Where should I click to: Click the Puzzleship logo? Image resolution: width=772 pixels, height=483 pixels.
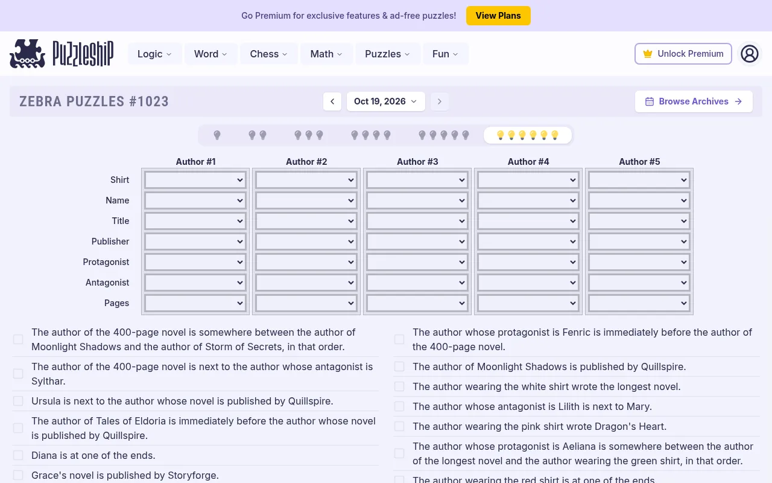pos(62,54)
